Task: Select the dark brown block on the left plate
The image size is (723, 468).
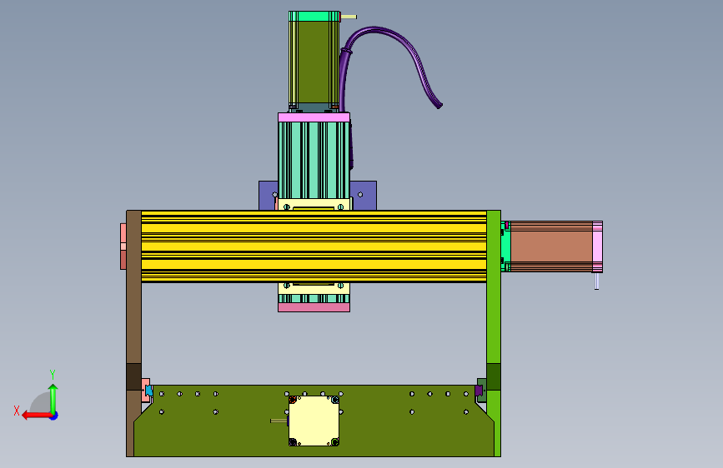Action: [x=133, y=376]
